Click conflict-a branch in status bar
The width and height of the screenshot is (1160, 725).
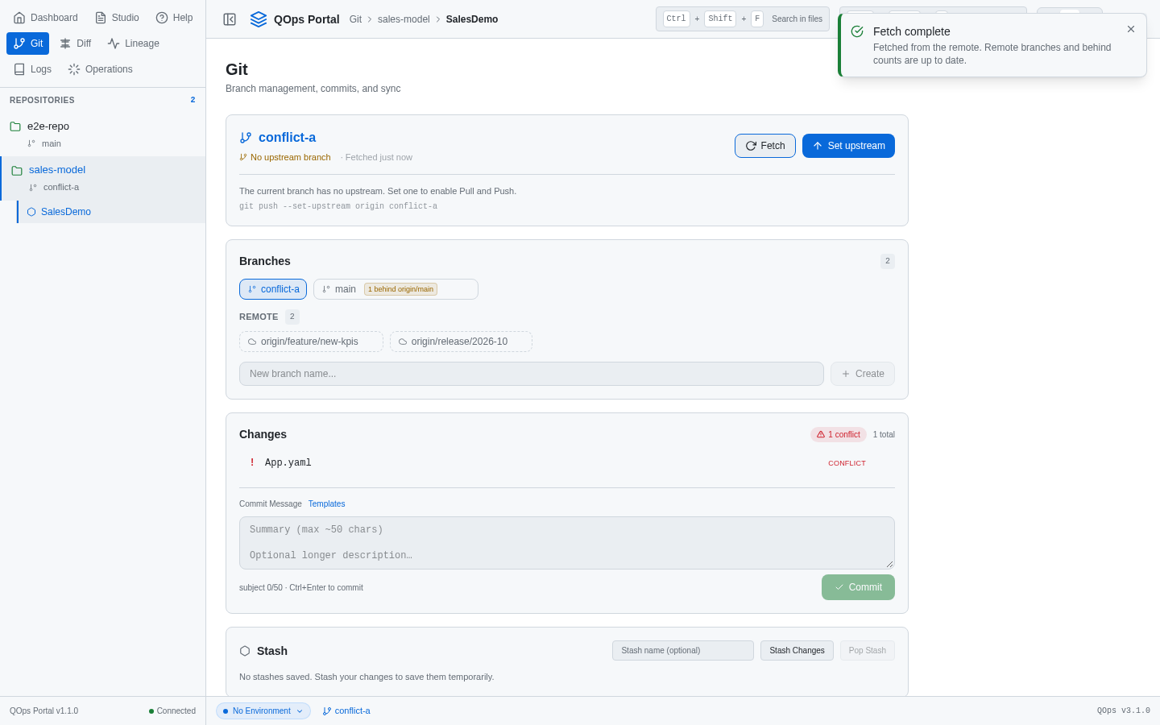tap(346, 711)
